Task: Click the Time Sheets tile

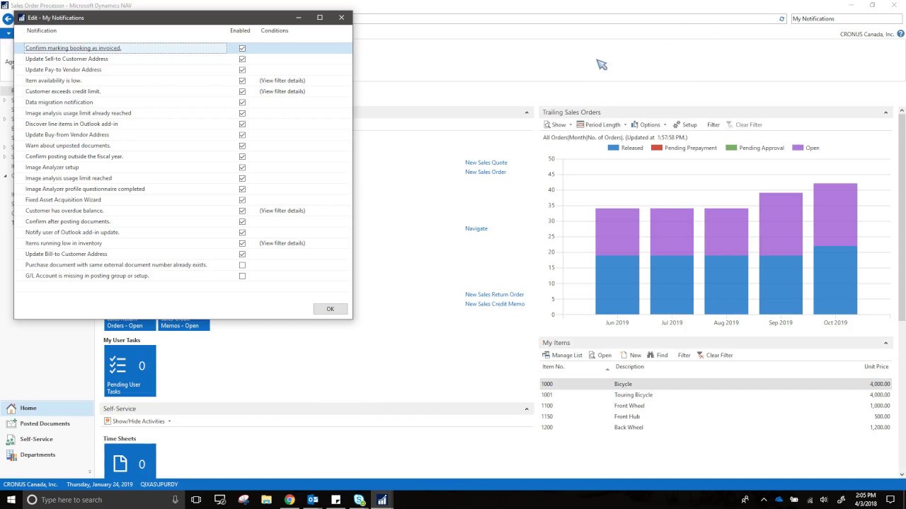Action: click(130, 460)
